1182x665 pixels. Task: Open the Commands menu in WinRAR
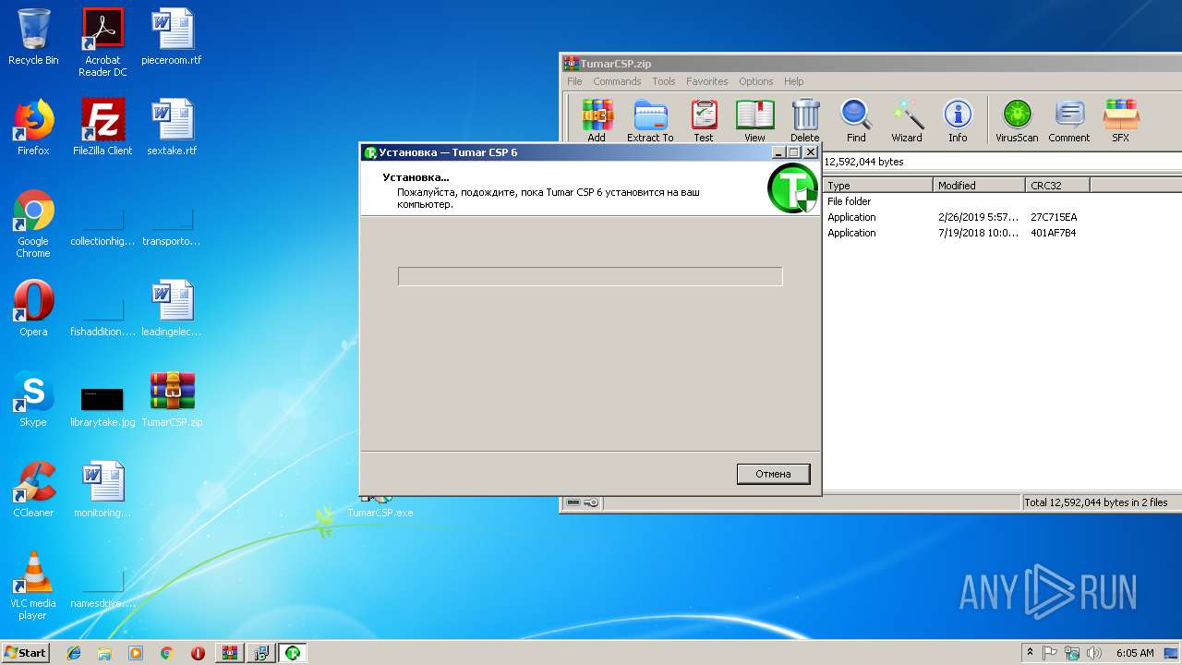[617, 81]
